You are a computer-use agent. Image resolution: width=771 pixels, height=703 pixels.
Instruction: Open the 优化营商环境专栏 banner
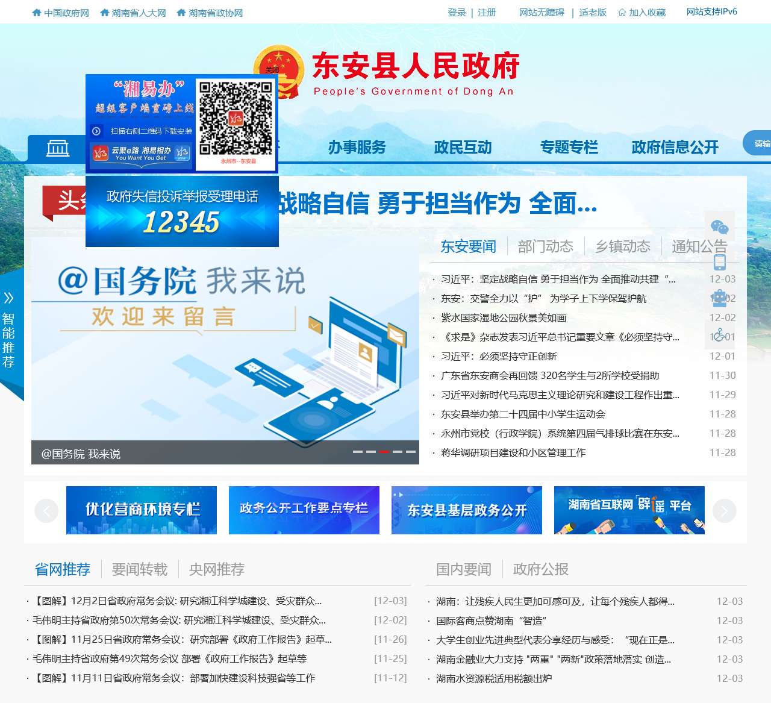142,510
